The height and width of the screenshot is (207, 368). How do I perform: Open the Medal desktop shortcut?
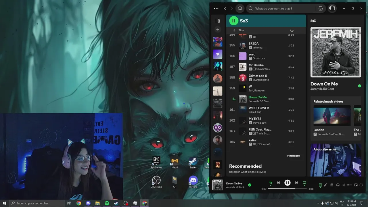pos(175,163)
